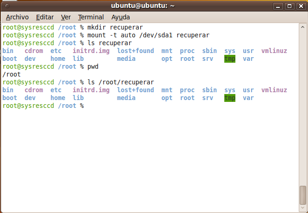Open the Editar menu
This screenshot has height=213, width=308.
click(x=45, y=17)
